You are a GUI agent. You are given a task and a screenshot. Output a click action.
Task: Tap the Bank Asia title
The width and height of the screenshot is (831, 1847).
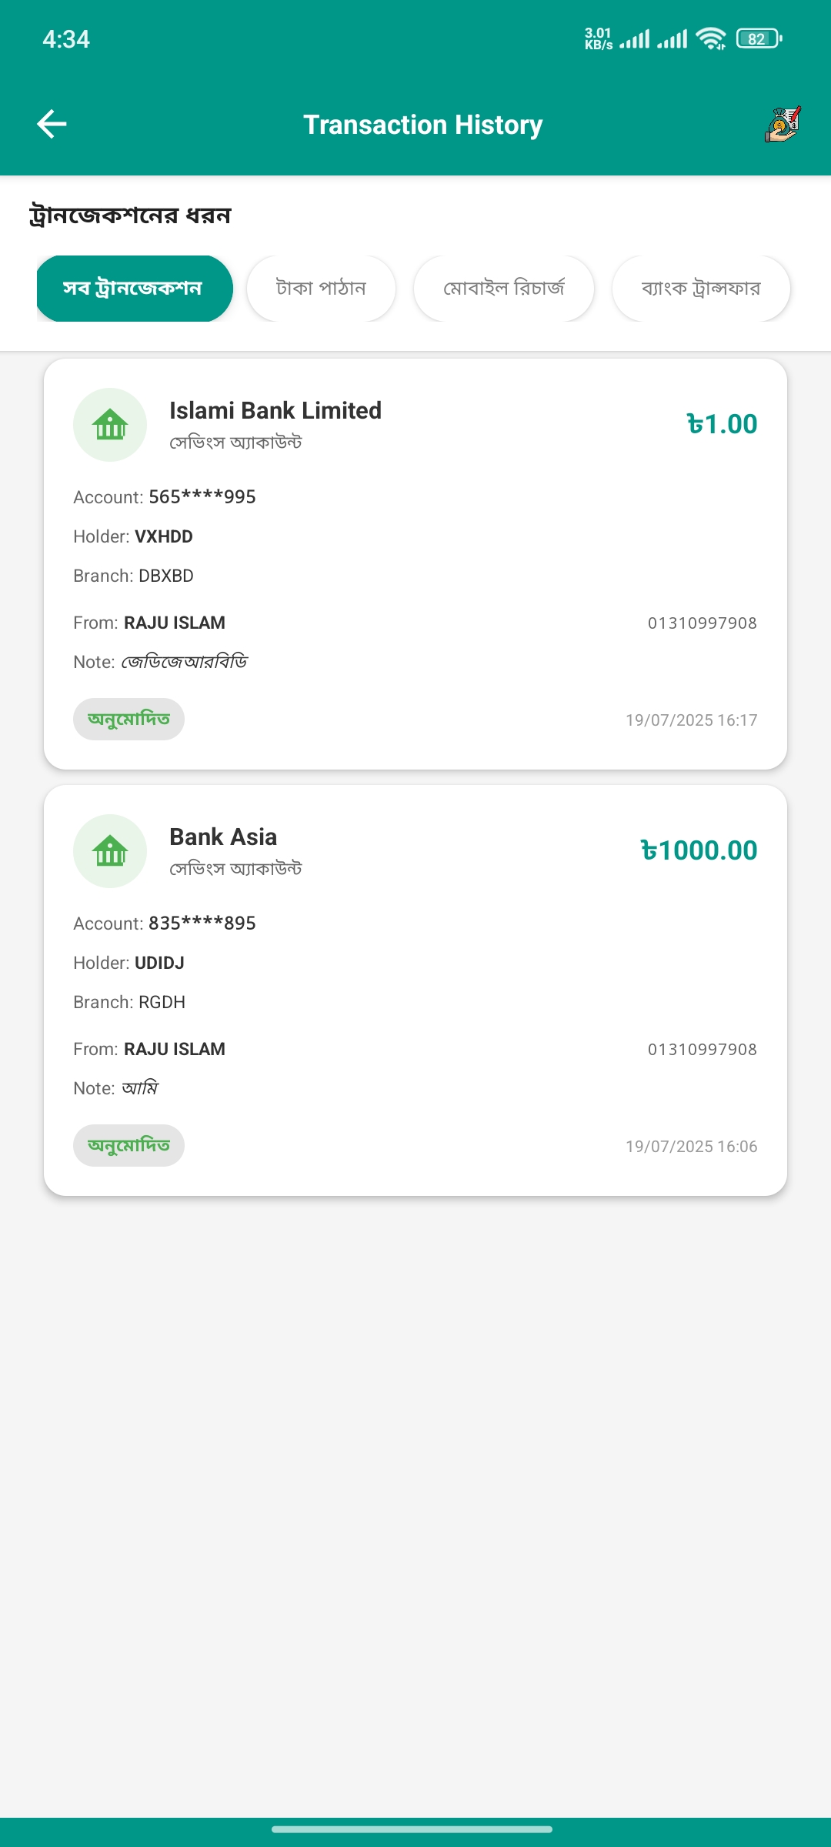tap(223, 837)
